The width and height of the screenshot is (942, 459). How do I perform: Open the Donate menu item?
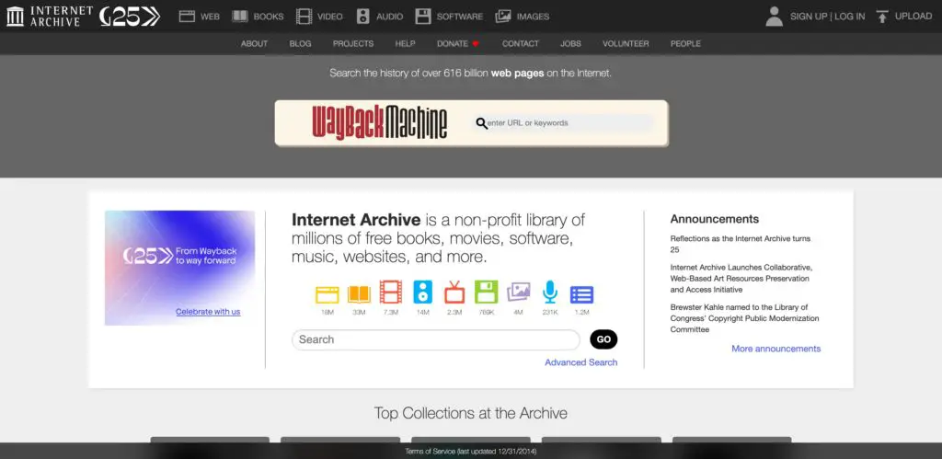click(453, 44)
